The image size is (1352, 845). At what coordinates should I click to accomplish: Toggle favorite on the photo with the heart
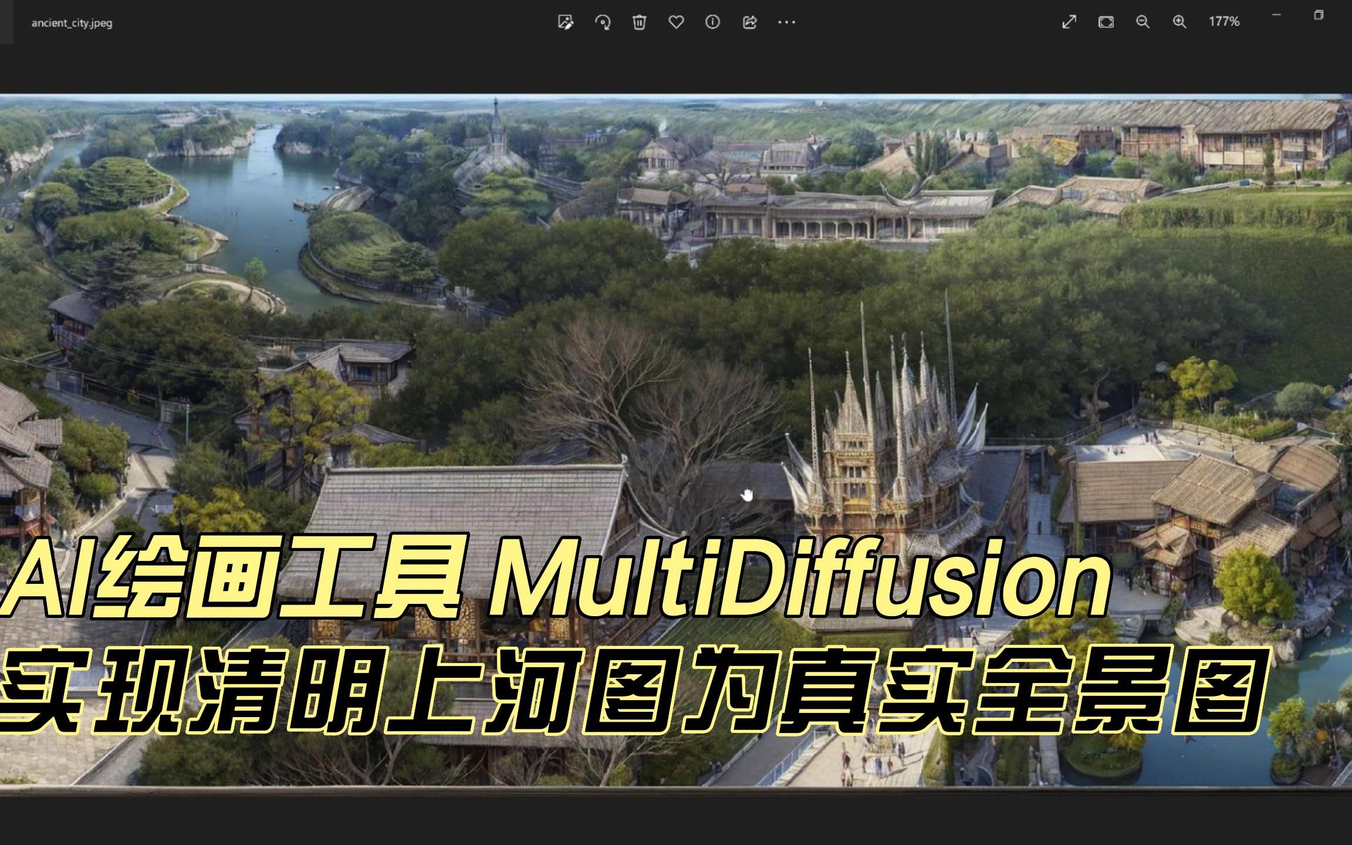[676, 22]
